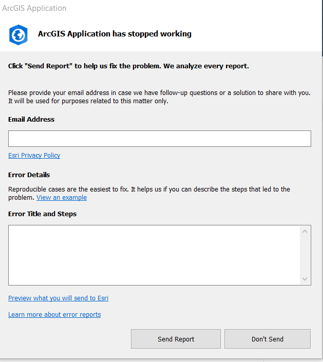Click the 'Error Details' heading text
Viewport: 323px width, 362px height.
[x=29, y=175]
